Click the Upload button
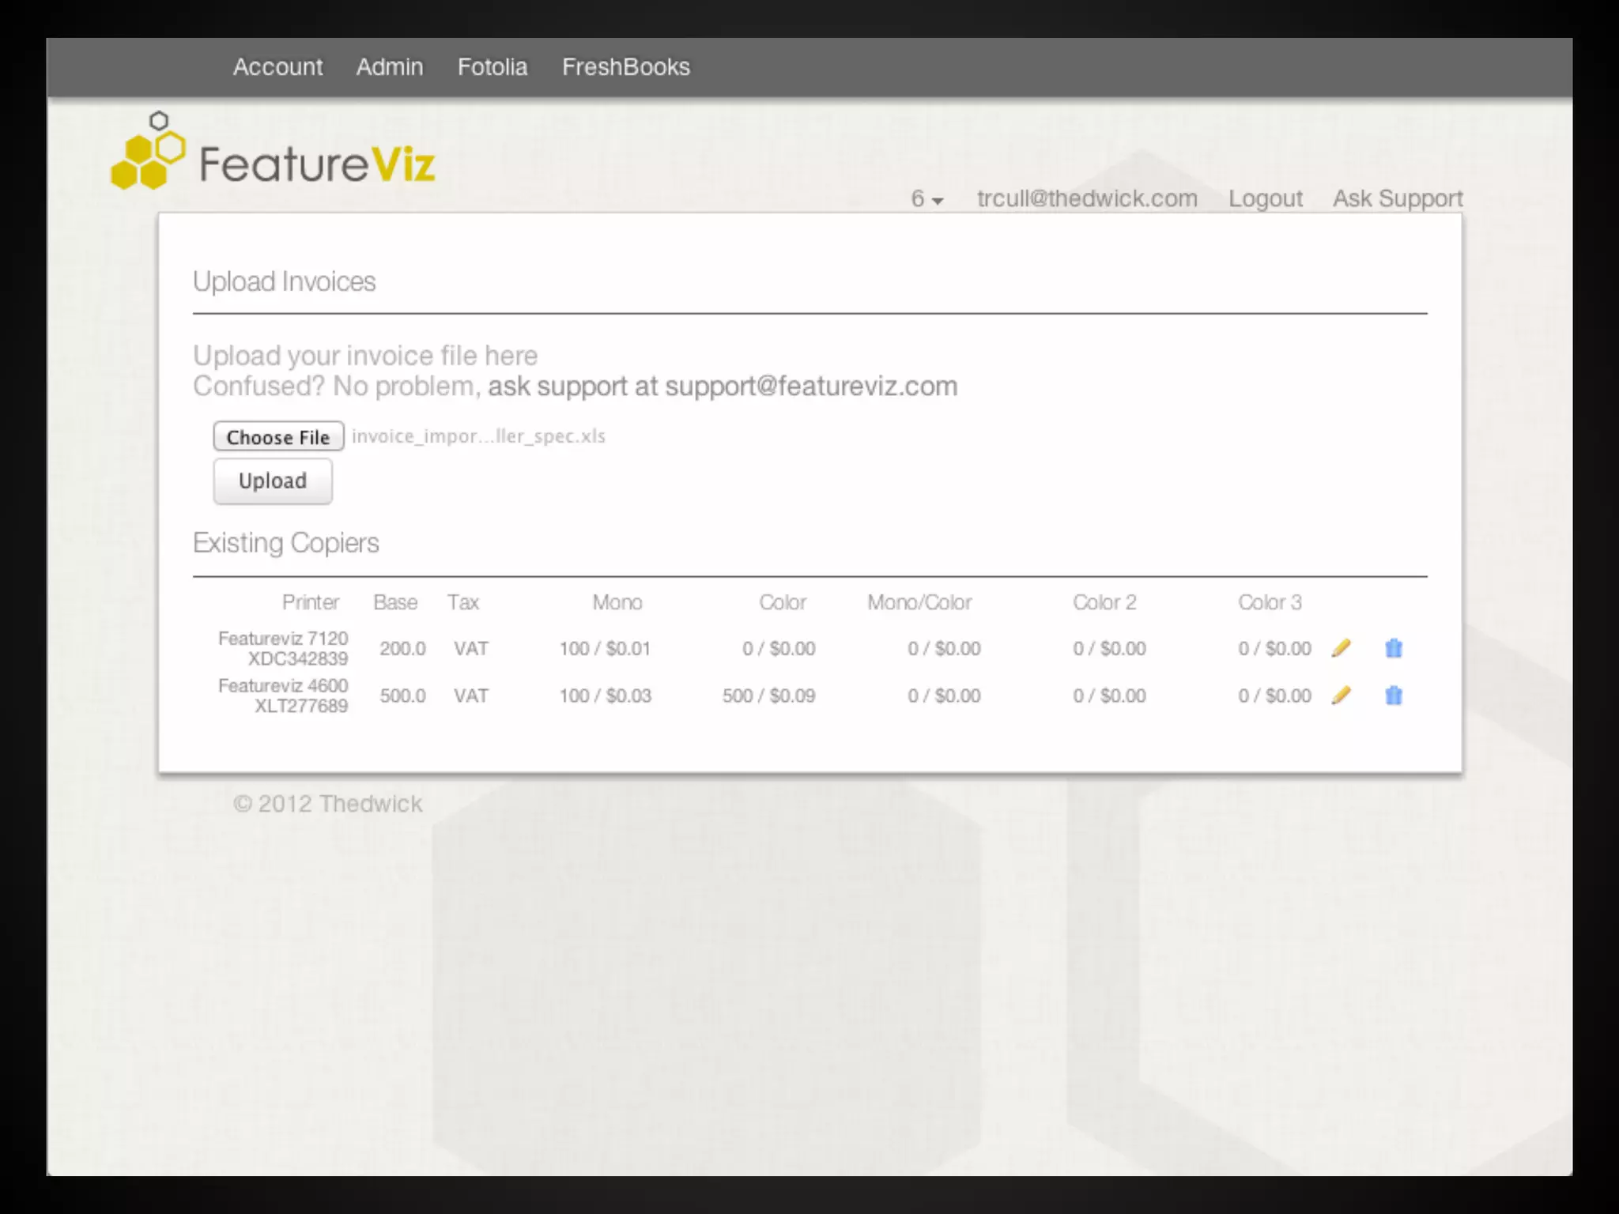Screen dimensions: 1619x1214 coord(273,481)
